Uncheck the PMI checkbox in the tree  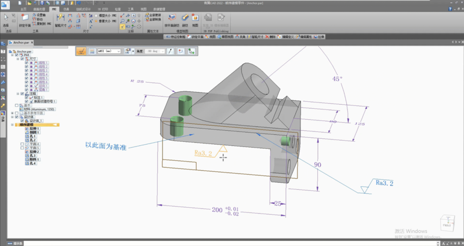[16, 54]
